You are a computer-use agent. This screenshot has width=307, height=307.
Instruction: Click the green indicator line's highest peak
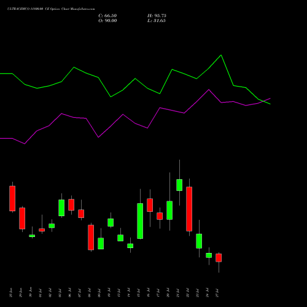(221, 55)
